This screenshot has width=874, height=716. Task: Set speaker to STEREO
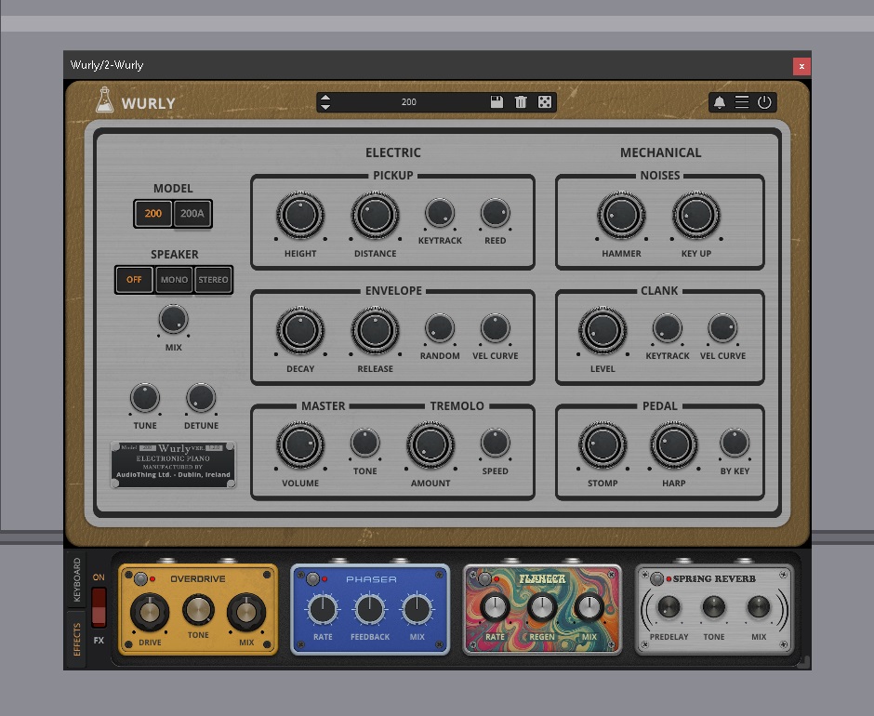(213, 279)
